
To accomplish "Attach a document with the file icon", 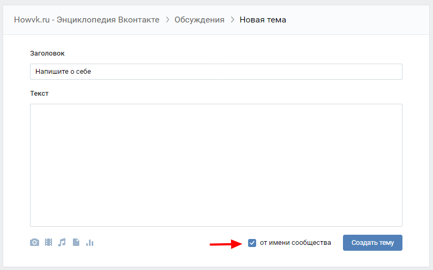I will 76,243.
